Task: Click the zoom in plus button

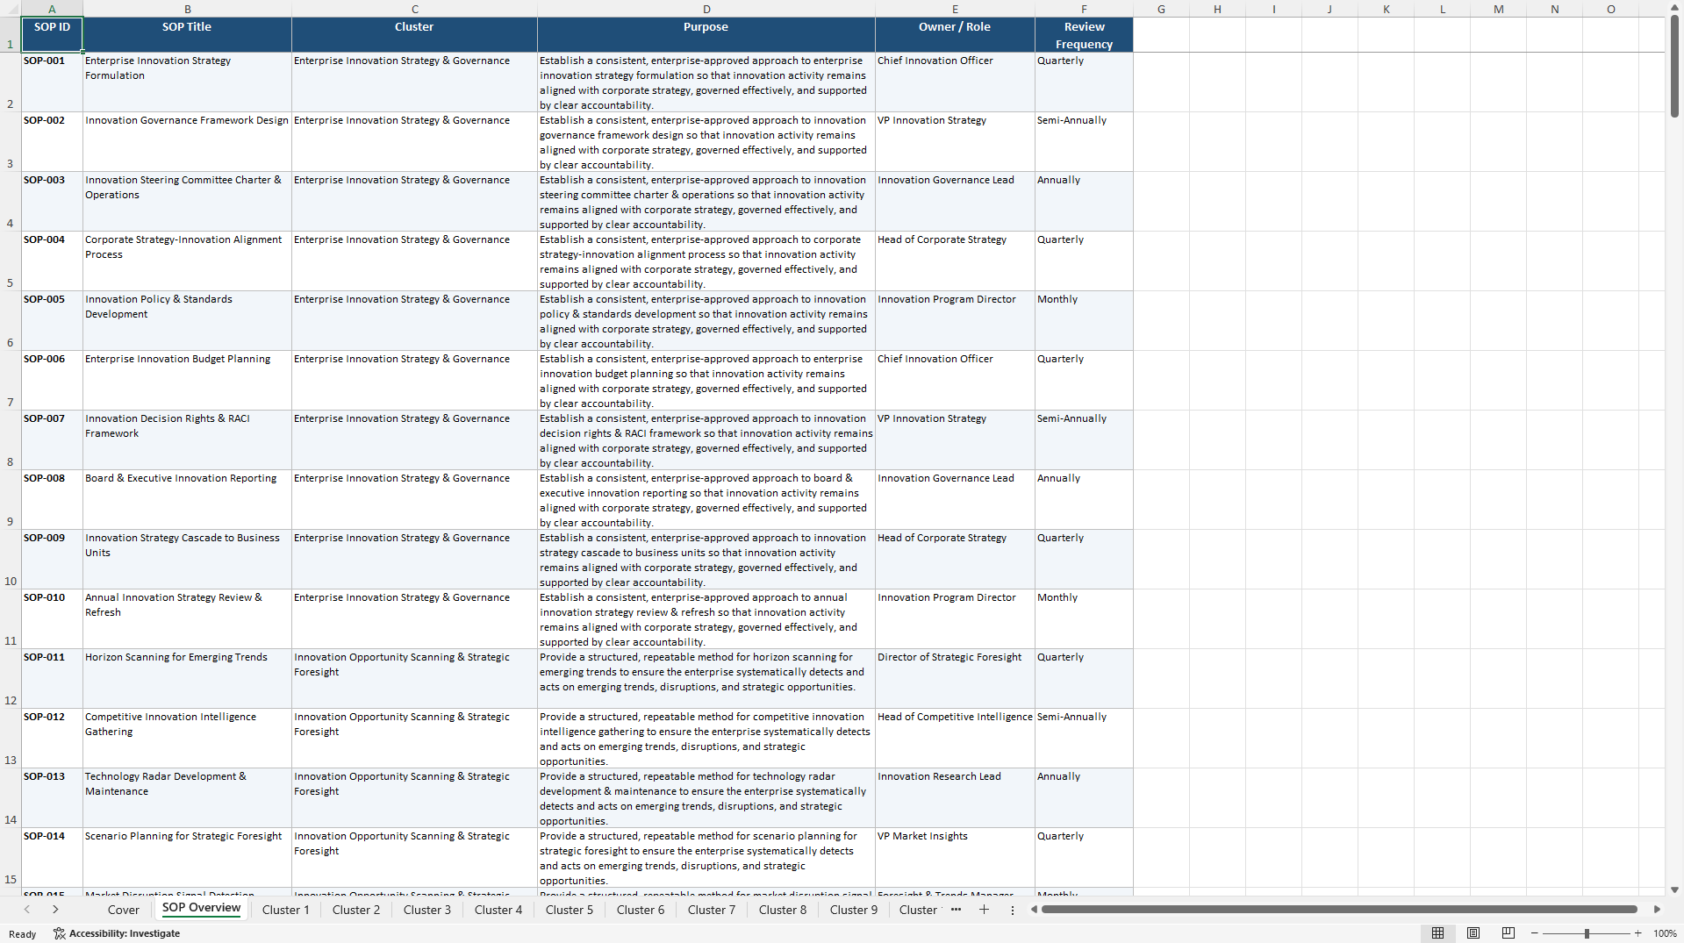Action: coord(1637,933)
